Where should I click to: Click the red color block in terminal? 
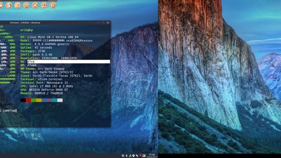click(28, 100)
